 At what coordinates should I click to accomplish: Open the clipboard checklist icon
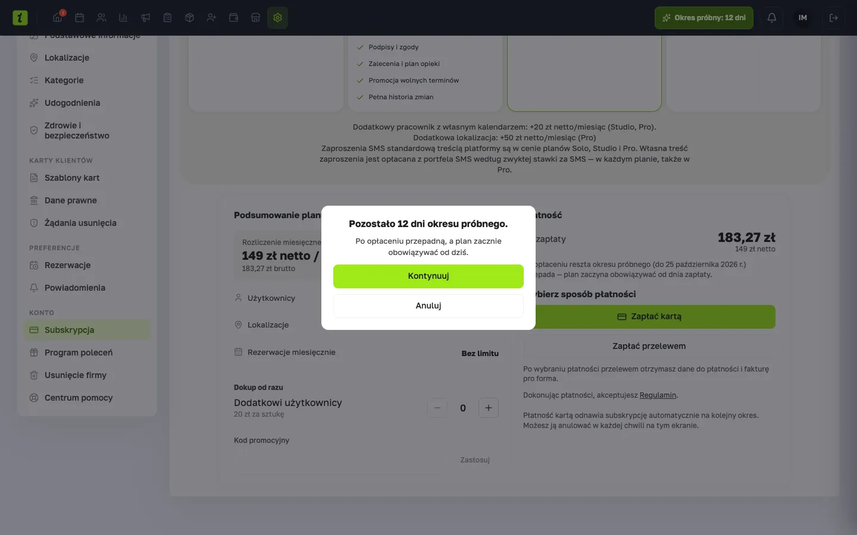tap(168, 18)
